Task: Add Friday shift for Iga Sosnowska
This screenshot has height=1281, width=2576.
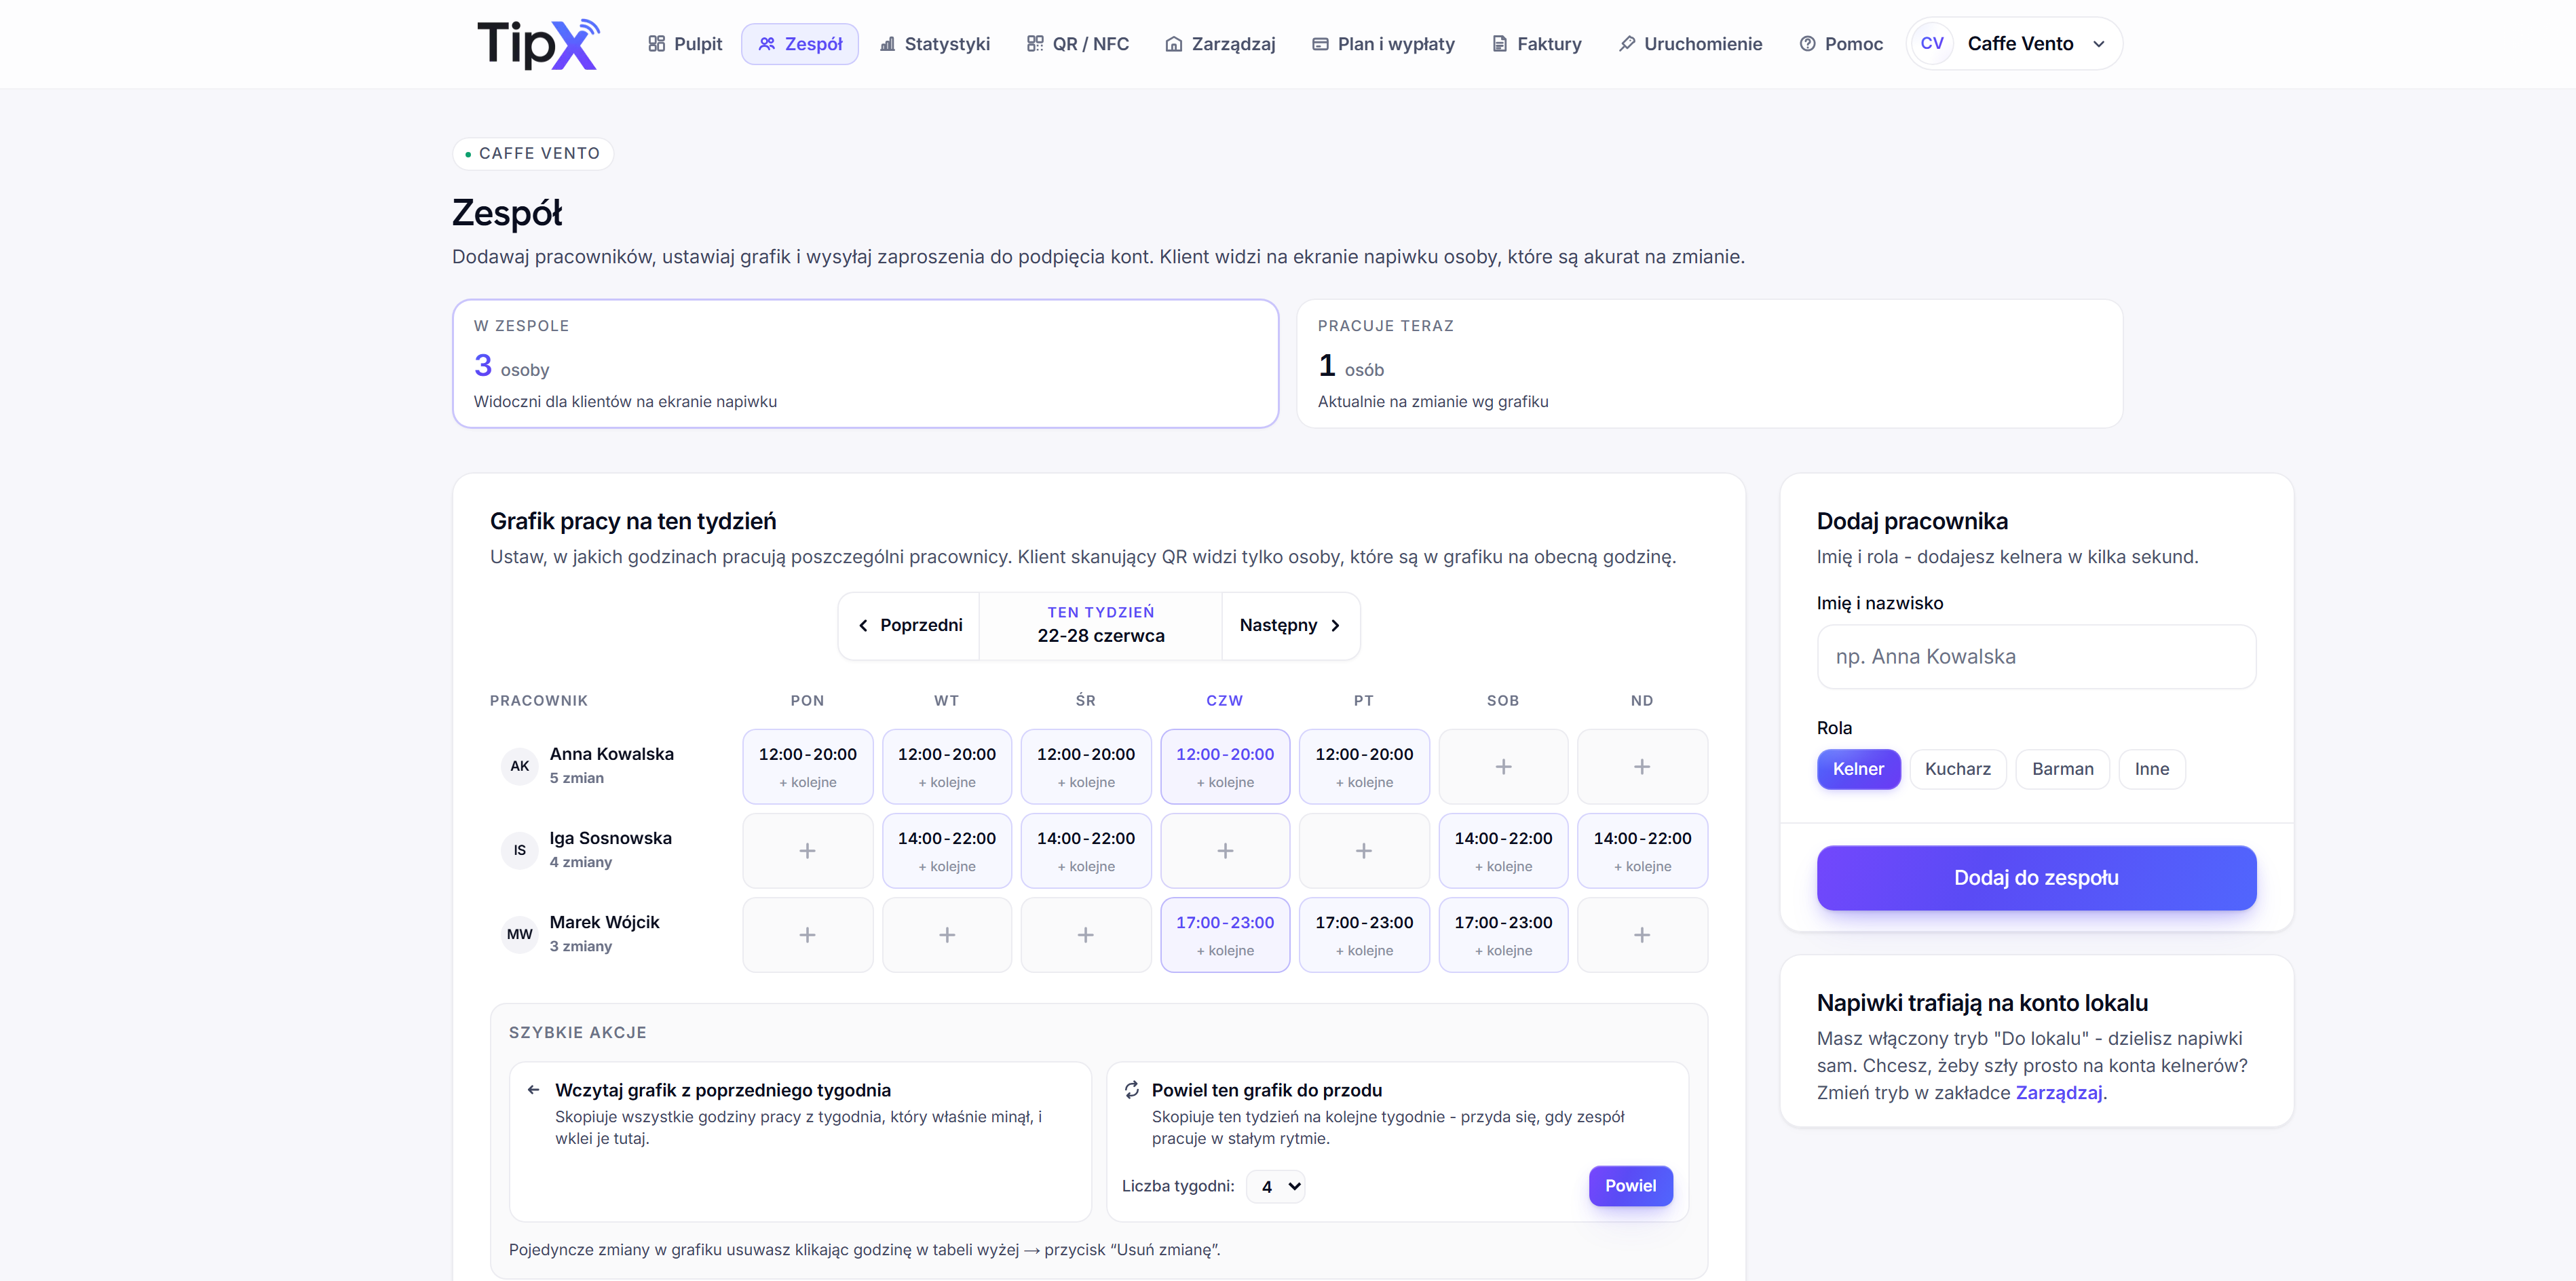Action: point(1364,851)
